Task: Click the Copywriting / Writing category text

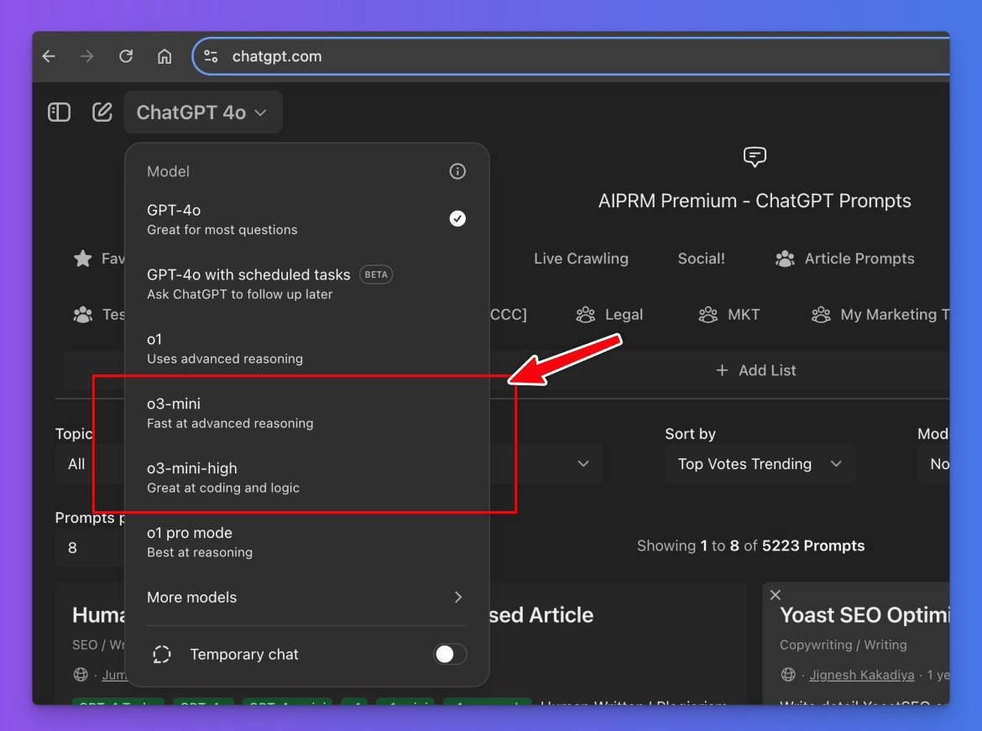Action: (843, 645)
